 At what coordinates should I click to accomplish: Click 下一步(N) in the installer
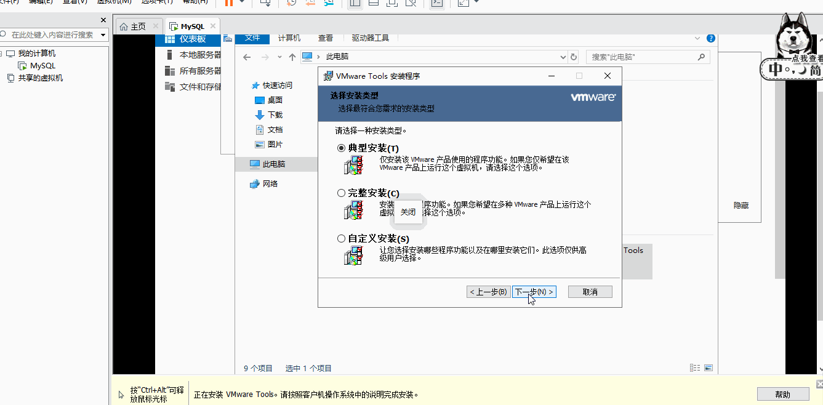pyautogui.click(x=534, y=292)
